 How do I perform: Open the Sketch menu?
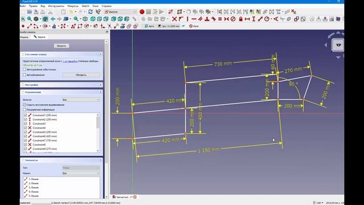pos(85,6)
